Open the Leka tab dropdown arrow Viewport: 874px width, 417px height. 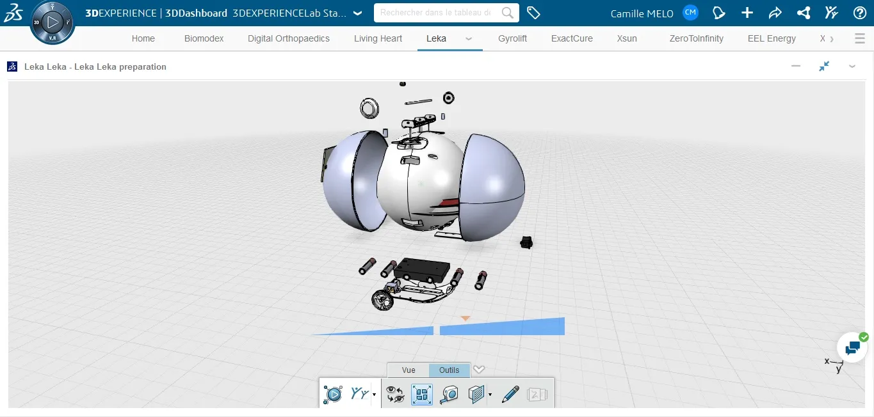[469, 38]
